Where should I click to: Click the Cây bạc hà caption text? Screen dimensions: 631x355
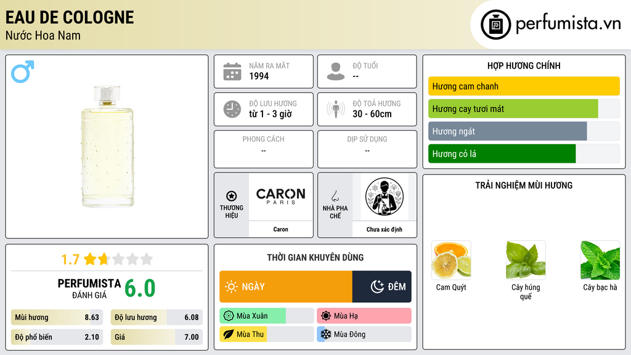(x=600, y=287)
